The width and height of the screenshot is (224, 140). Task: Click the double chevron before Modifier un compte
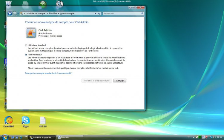click(24, 13)
